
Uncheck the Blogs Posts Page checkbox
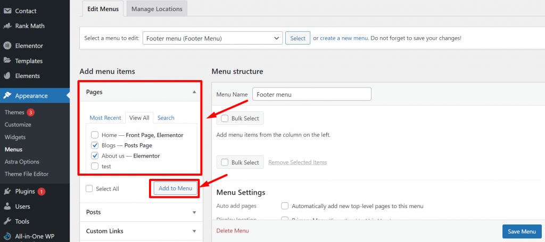(95, 145)
